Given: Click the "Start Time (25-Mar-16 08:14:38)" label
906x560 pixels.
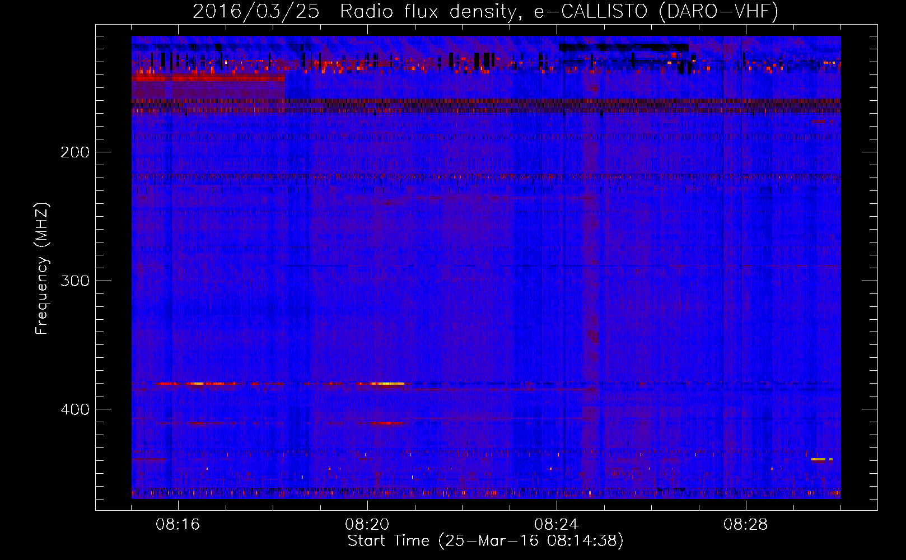Looking at the screenshot, I should click(485, 541).
